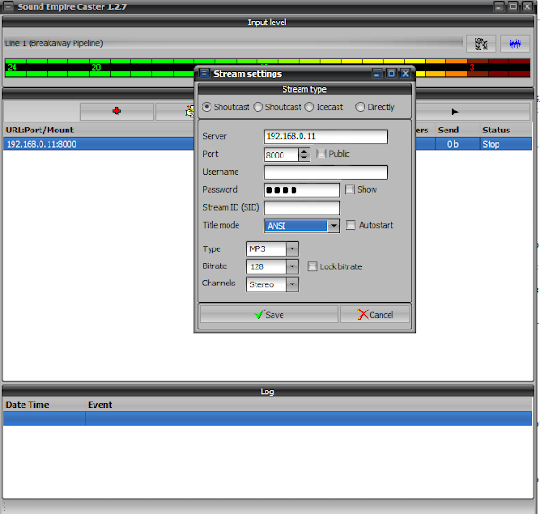Select the 192.168.0.11:8000 stream row
This screenshot has height=514, width=540.
point(99,144)
